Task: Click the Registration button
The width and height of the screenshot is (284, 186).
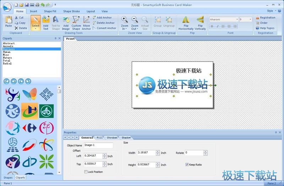Action: tap(266, 17)
